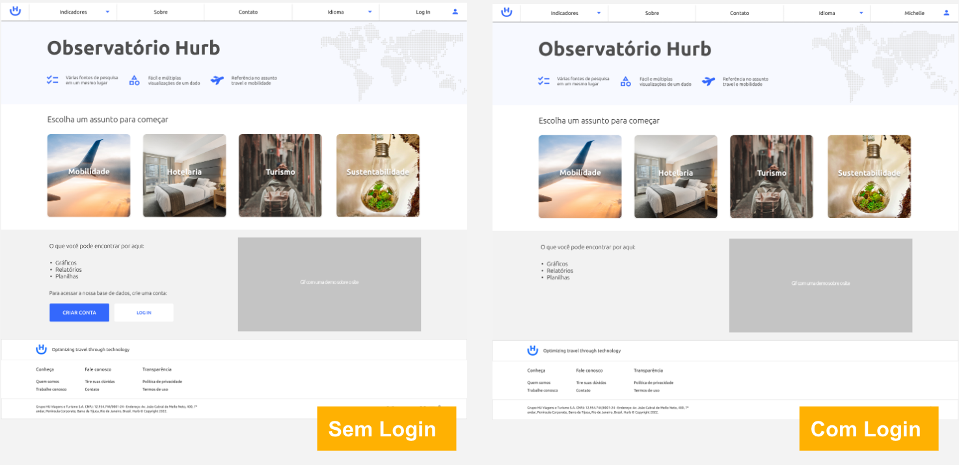The image size is (959, 465).
Task: Open the Hotelaria card in Sem Login mockup
Action: pyautogui.click(x=185, y=176)
